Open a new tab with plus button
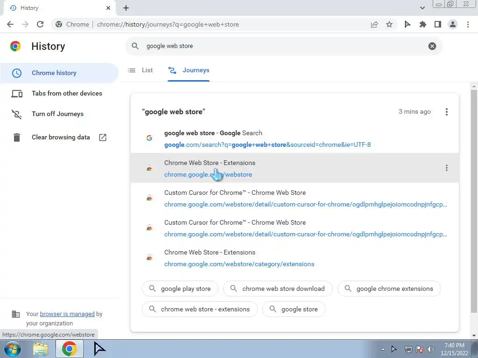 click(x=126, y=8)
